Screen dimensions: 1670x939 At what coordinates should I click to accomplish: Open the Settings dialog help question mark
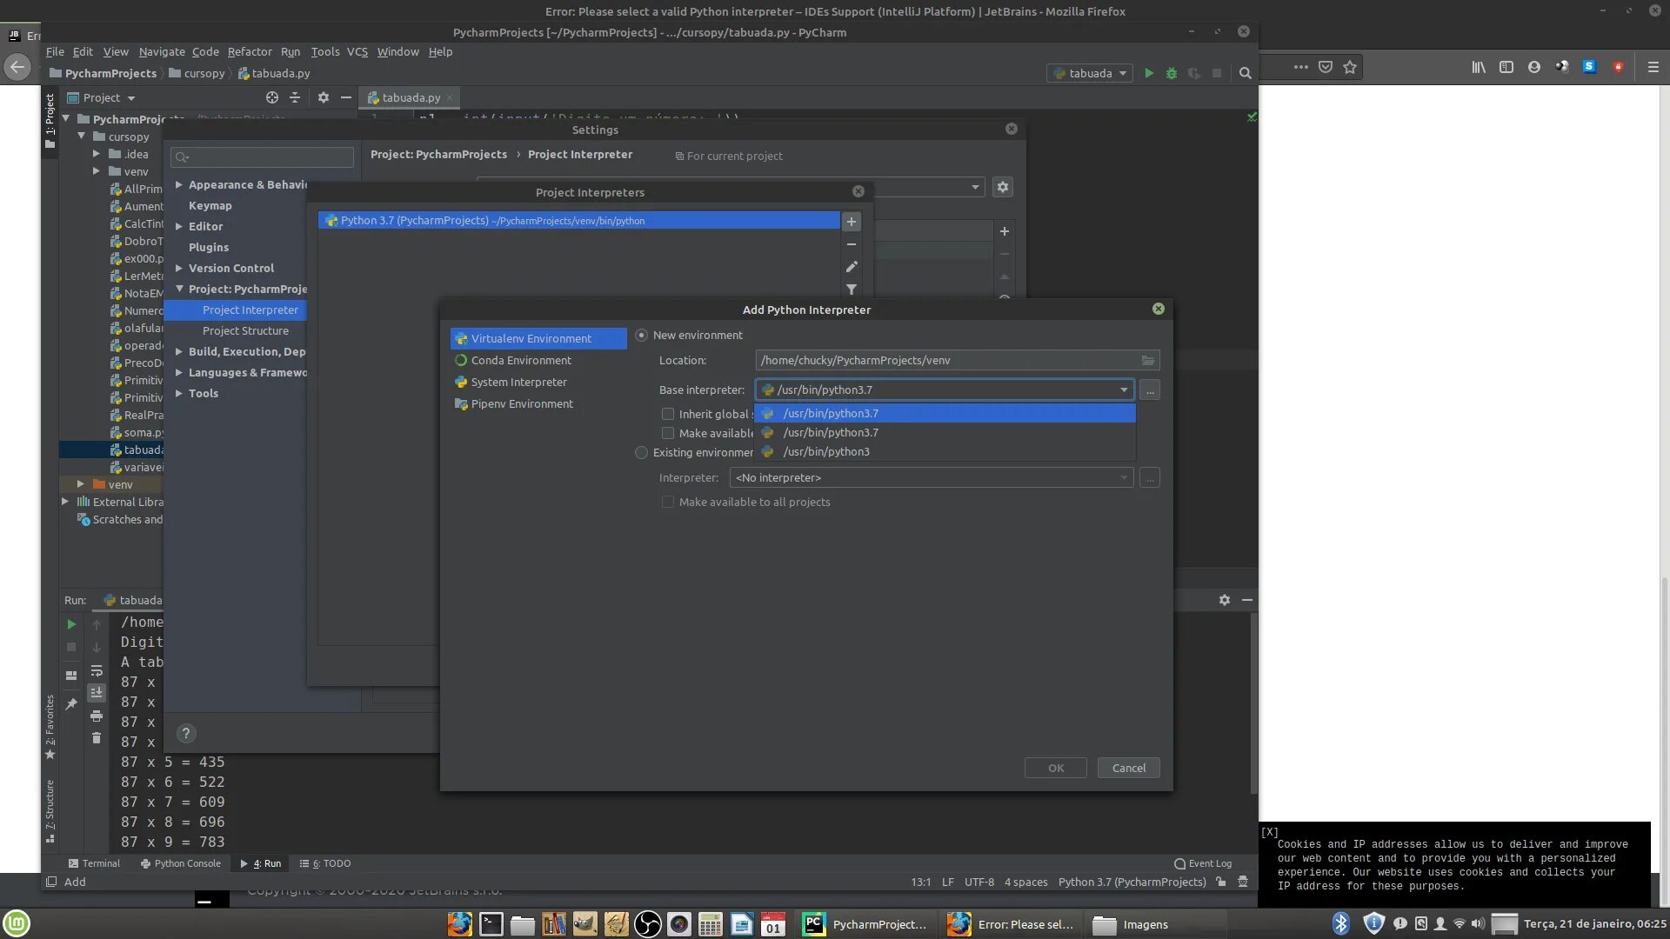click(186, 734)
